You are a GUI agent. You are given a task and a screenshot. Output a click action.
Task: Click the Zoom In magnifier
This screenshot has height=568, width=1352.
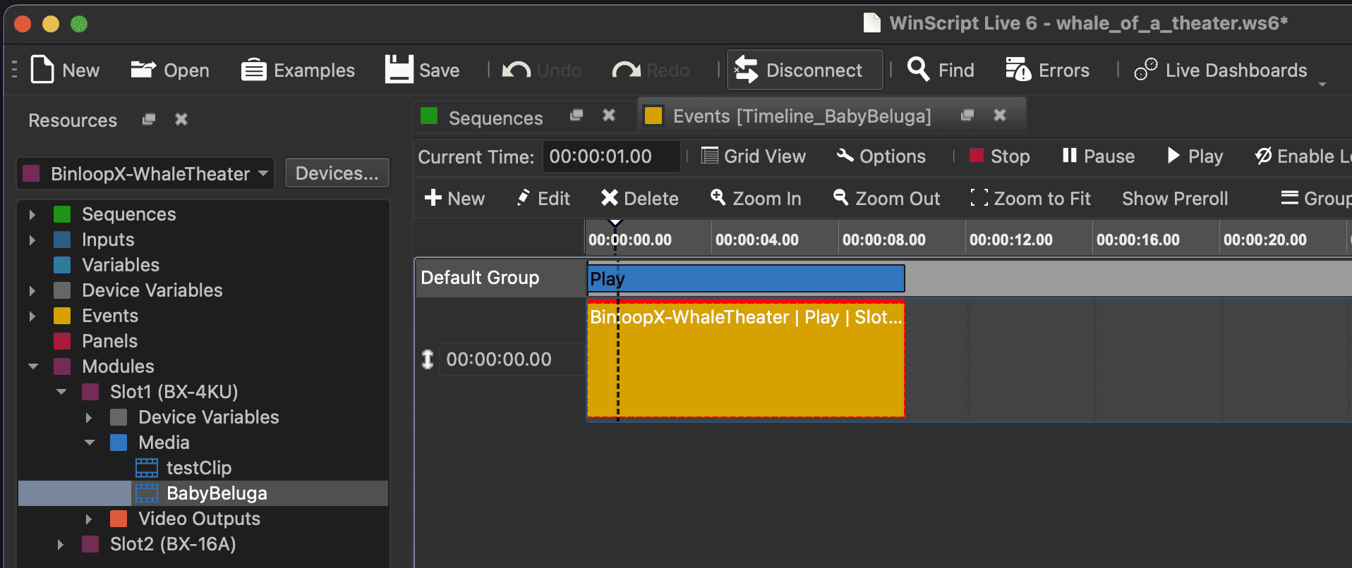click(718, 198)
